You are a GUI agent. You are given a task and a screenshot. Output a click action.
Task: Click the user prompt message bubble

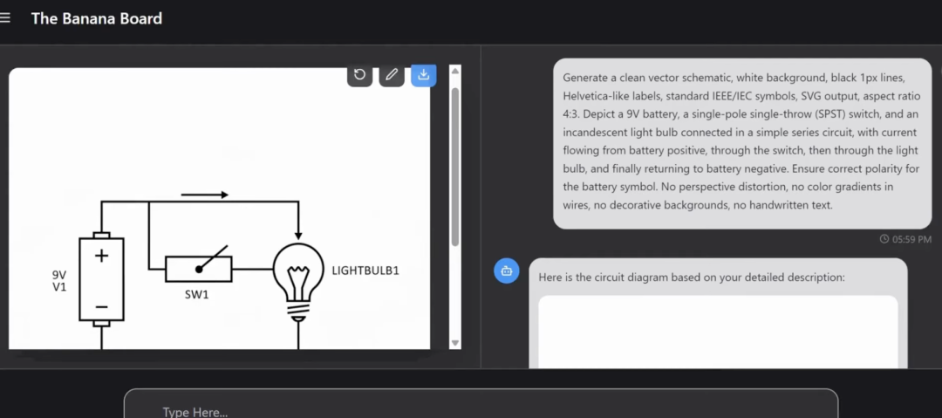point(741,142)
